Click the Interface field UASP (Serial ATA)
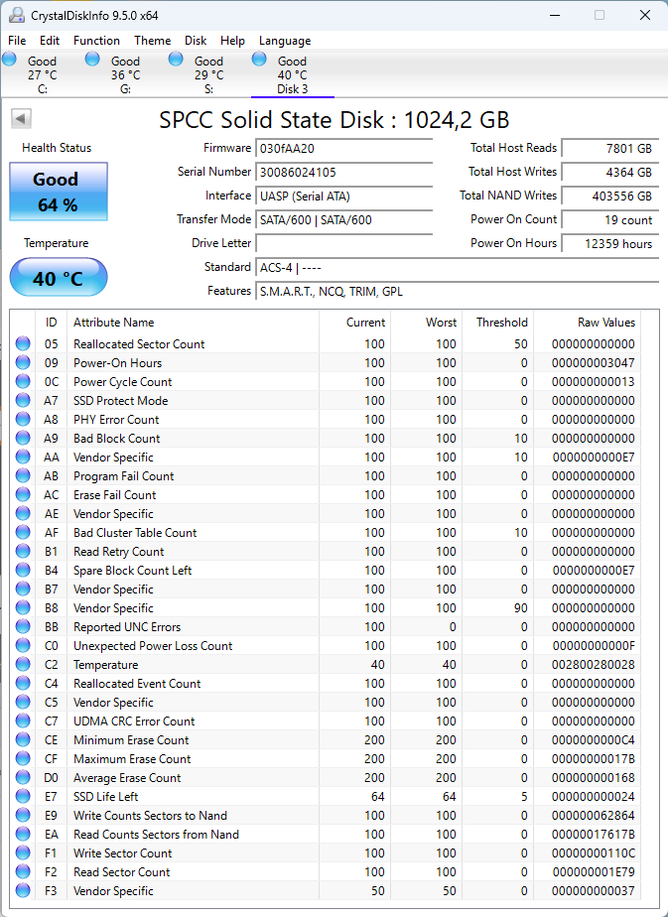 coord(344,196)
